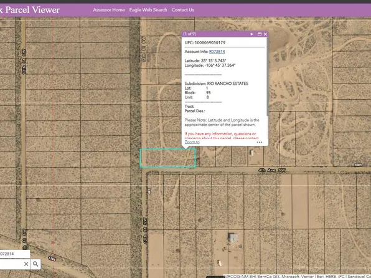Screen dimensions: 371x278
Task: Click the Longitude -106° 45' 37.364" text
Action: tap(210, 65)
